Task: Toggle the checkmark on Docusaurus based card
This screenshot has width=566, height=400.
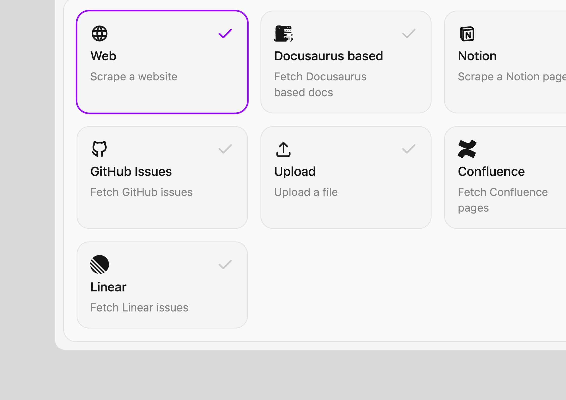Action: [409, 34]
